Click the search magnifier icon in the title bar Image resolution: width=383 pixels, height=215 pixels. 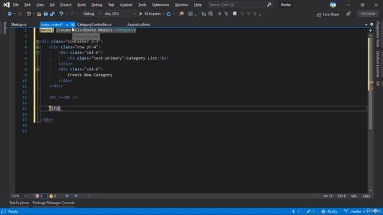pyautogui.click(x=269, y=5)
